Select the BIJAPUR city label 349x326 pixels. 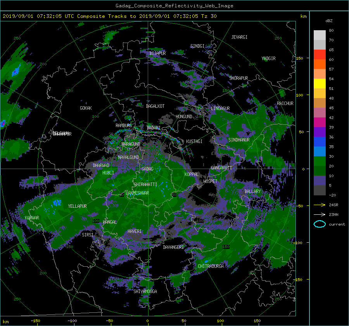pos(157,53)
